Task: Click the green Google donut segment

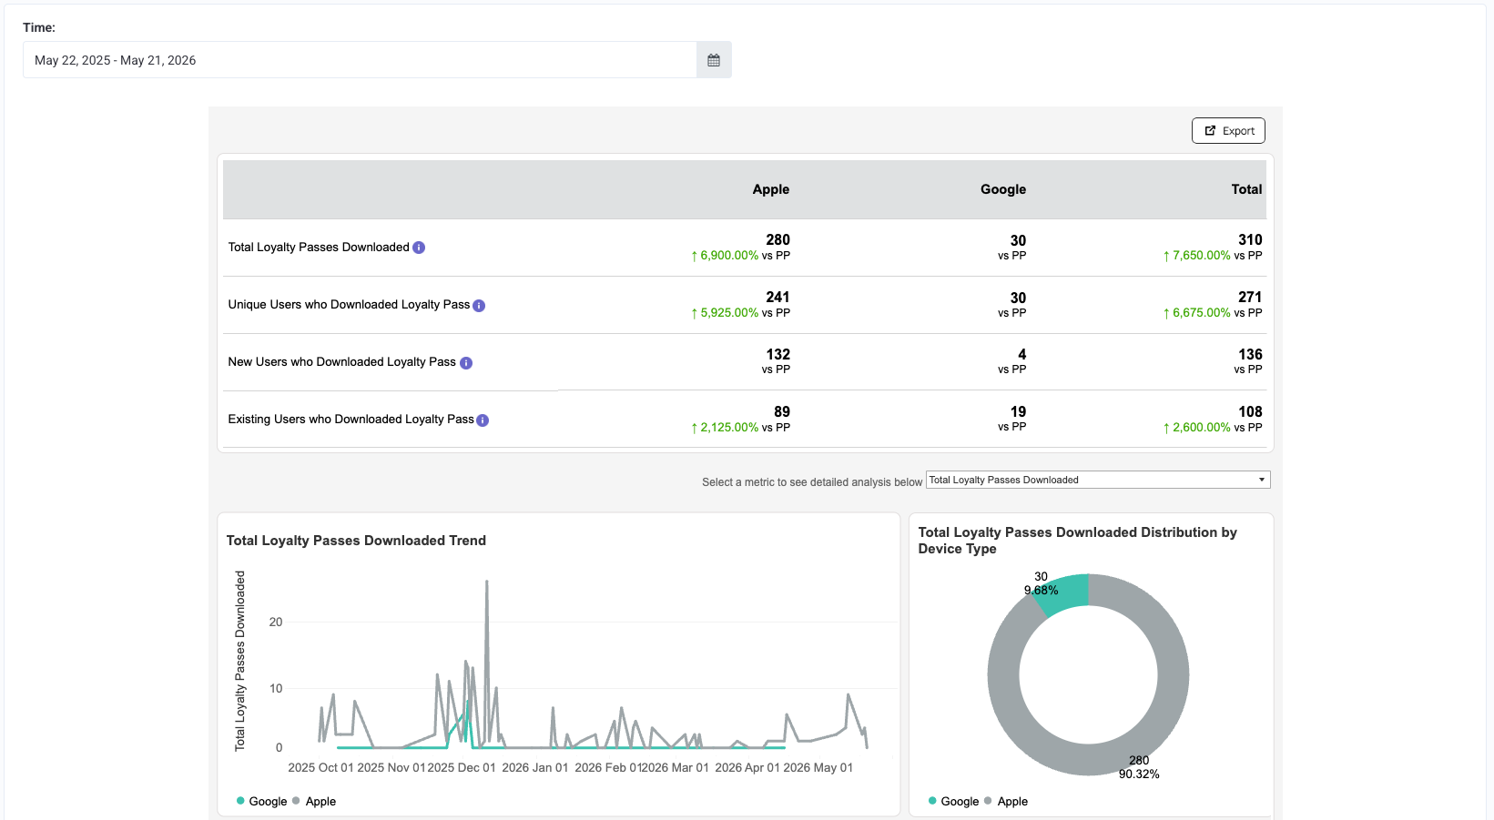Action: click(x=1065, y=593)
